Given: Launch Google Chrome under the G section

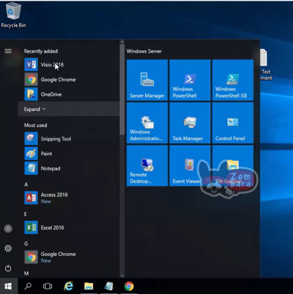Looking at the screenshot, I should click(x=69, y=257).
